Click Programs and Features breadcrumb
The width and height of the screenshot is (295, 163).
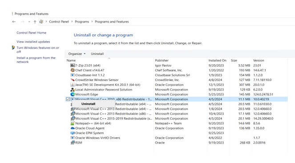click(112, 22)
